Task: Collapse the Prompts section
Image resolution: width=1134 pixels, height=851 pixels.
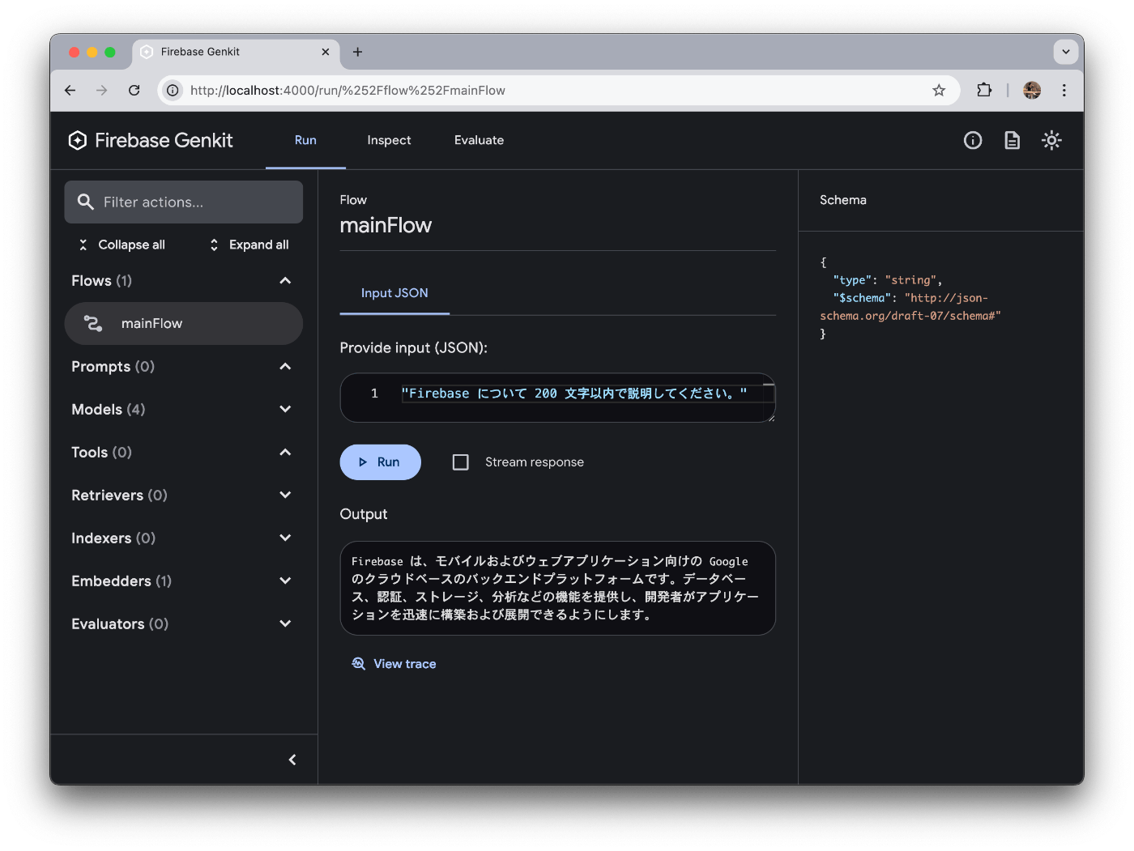Action: coord(285,366)
